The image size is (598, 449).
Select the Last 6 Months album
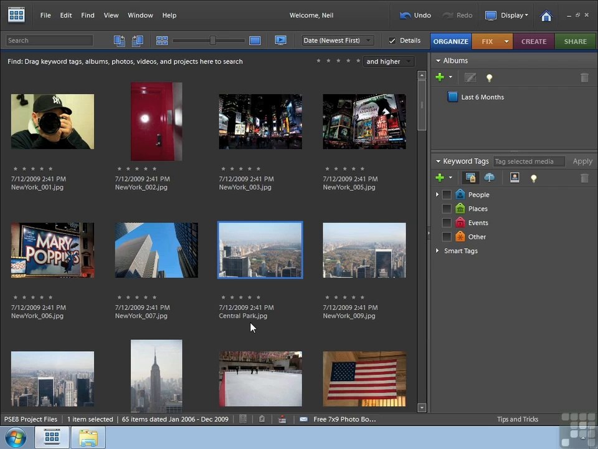(x=482, y=97)
